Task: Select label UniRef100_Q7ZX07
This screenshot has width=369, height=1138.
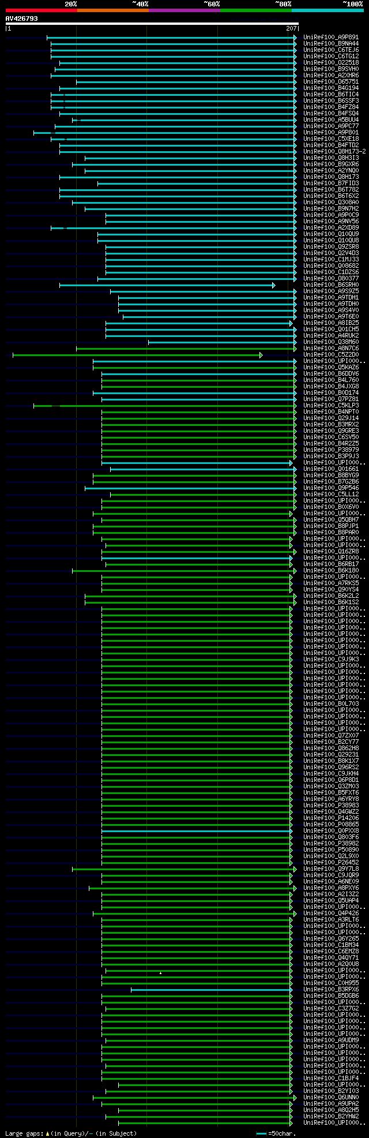Action: [x=331, y=736]
